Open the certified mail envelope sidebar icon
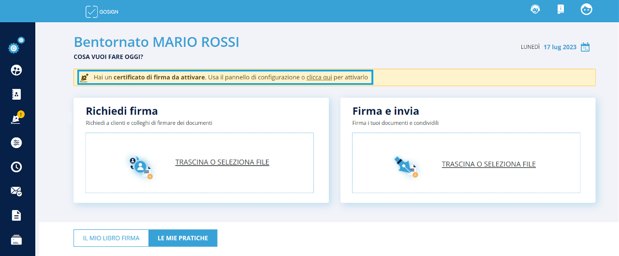619x256 pixels. (16, 191)
